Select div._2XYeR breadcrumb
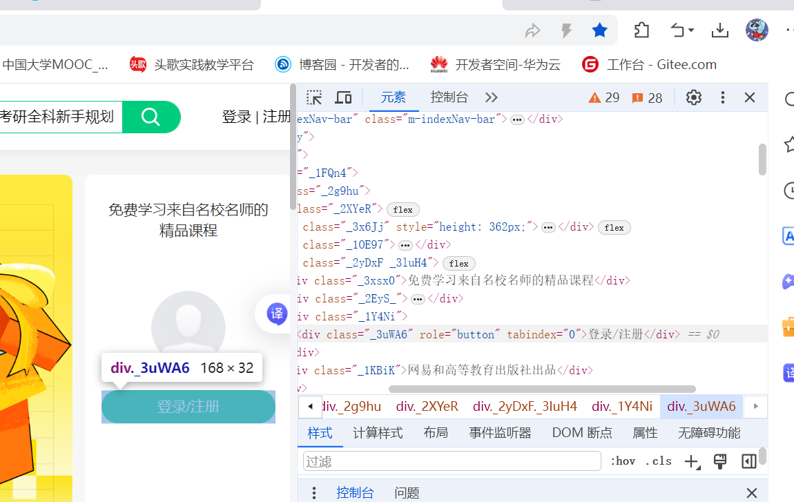The width and height of the screenshot is (794, 502). click(427, 406)
